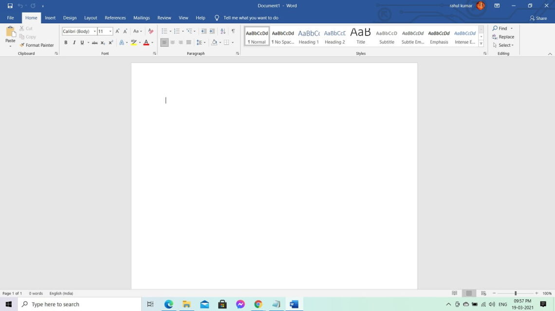Click the Format Painter tool
Image resolution: width=555 pixels, height=311 pixels.
(37, 45)
